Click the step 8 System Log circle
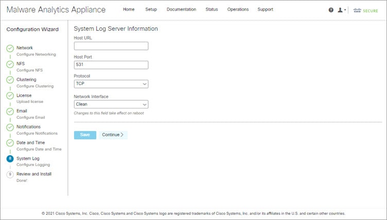 click(10, 159)
